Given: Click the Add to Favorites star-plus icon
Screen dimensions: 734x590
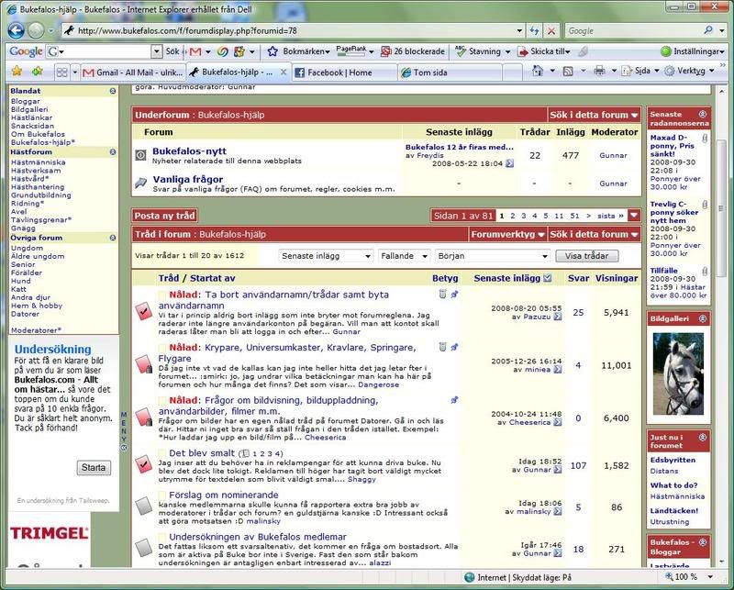Looking at the screenshot, I should coord(37,72).
